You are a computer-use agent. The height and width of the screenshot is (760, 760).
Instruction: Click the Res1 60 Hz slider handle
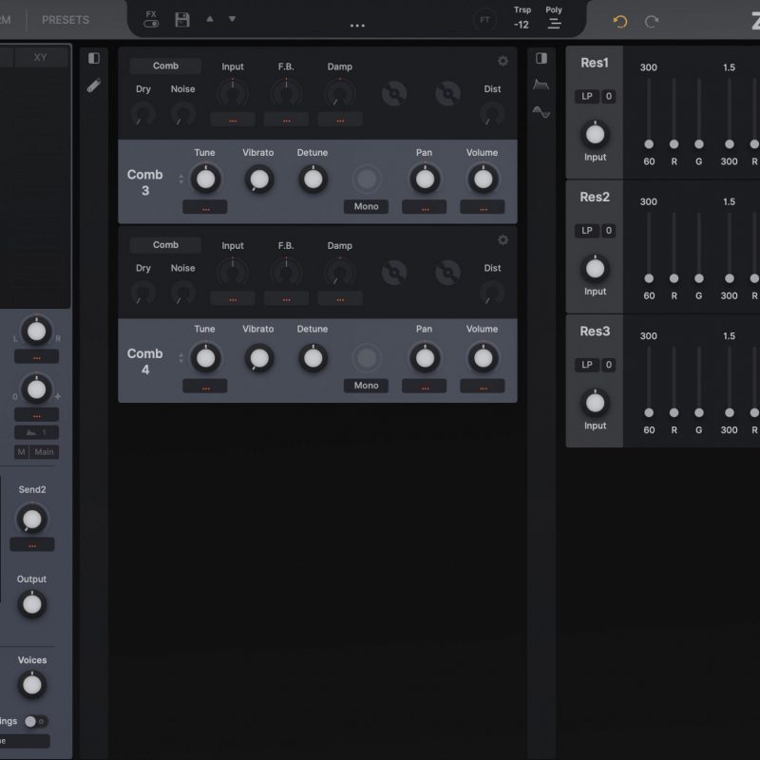[649, 144]
